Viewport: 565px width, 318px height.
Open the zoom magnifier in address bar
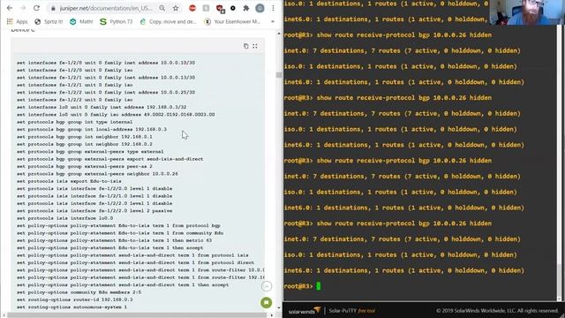162,8
